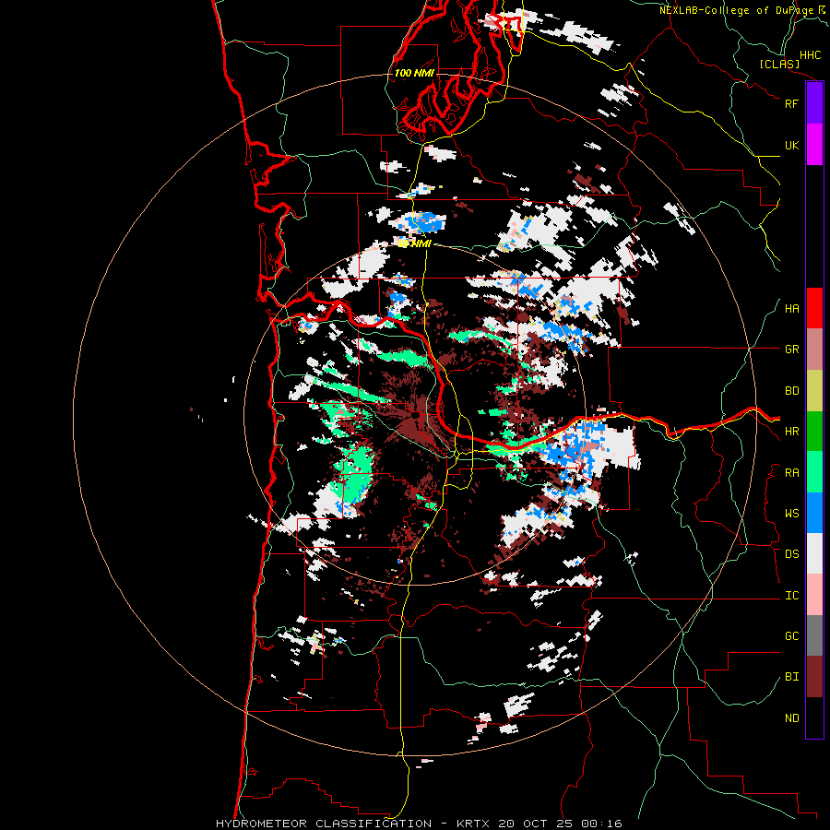Click the magenta UK legend color swatch
The image size is (830, 830).
[814, 145]
